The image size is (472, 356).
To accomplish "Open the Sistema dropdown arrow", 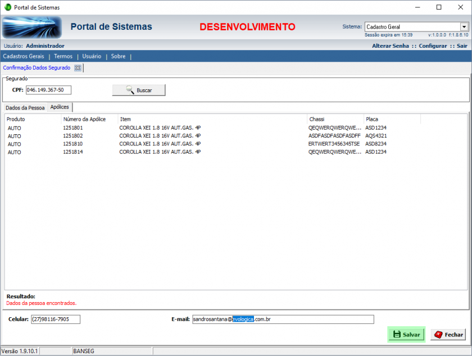I will pyautogui.click(x=464, y=26).
